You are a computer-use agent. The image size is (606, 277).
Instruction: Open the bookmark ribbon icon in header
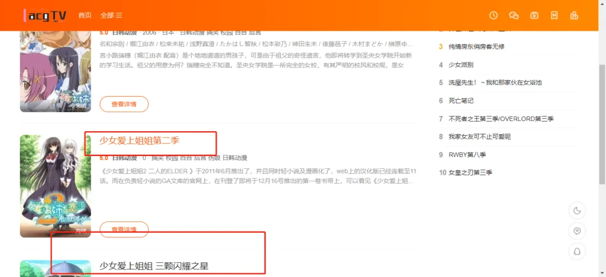pos(554,15)
